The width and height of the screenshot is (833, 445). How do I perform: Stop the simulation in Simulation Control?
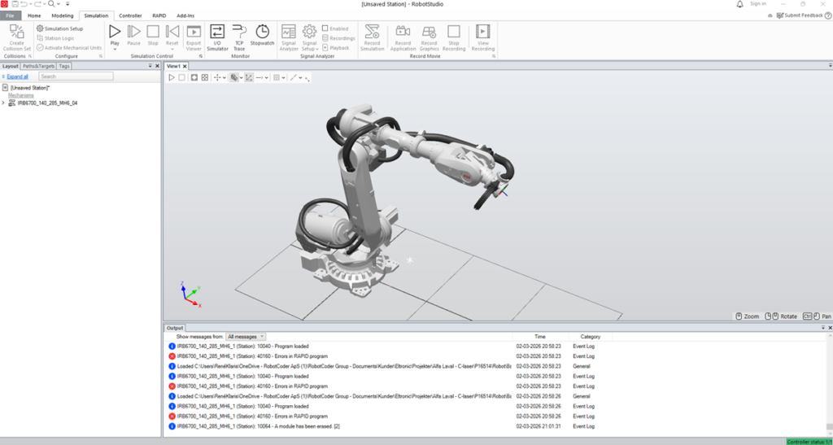tap(153, 34)
